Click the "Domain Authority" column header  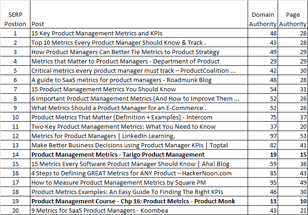pyautogui.click(x=263, y=19)
